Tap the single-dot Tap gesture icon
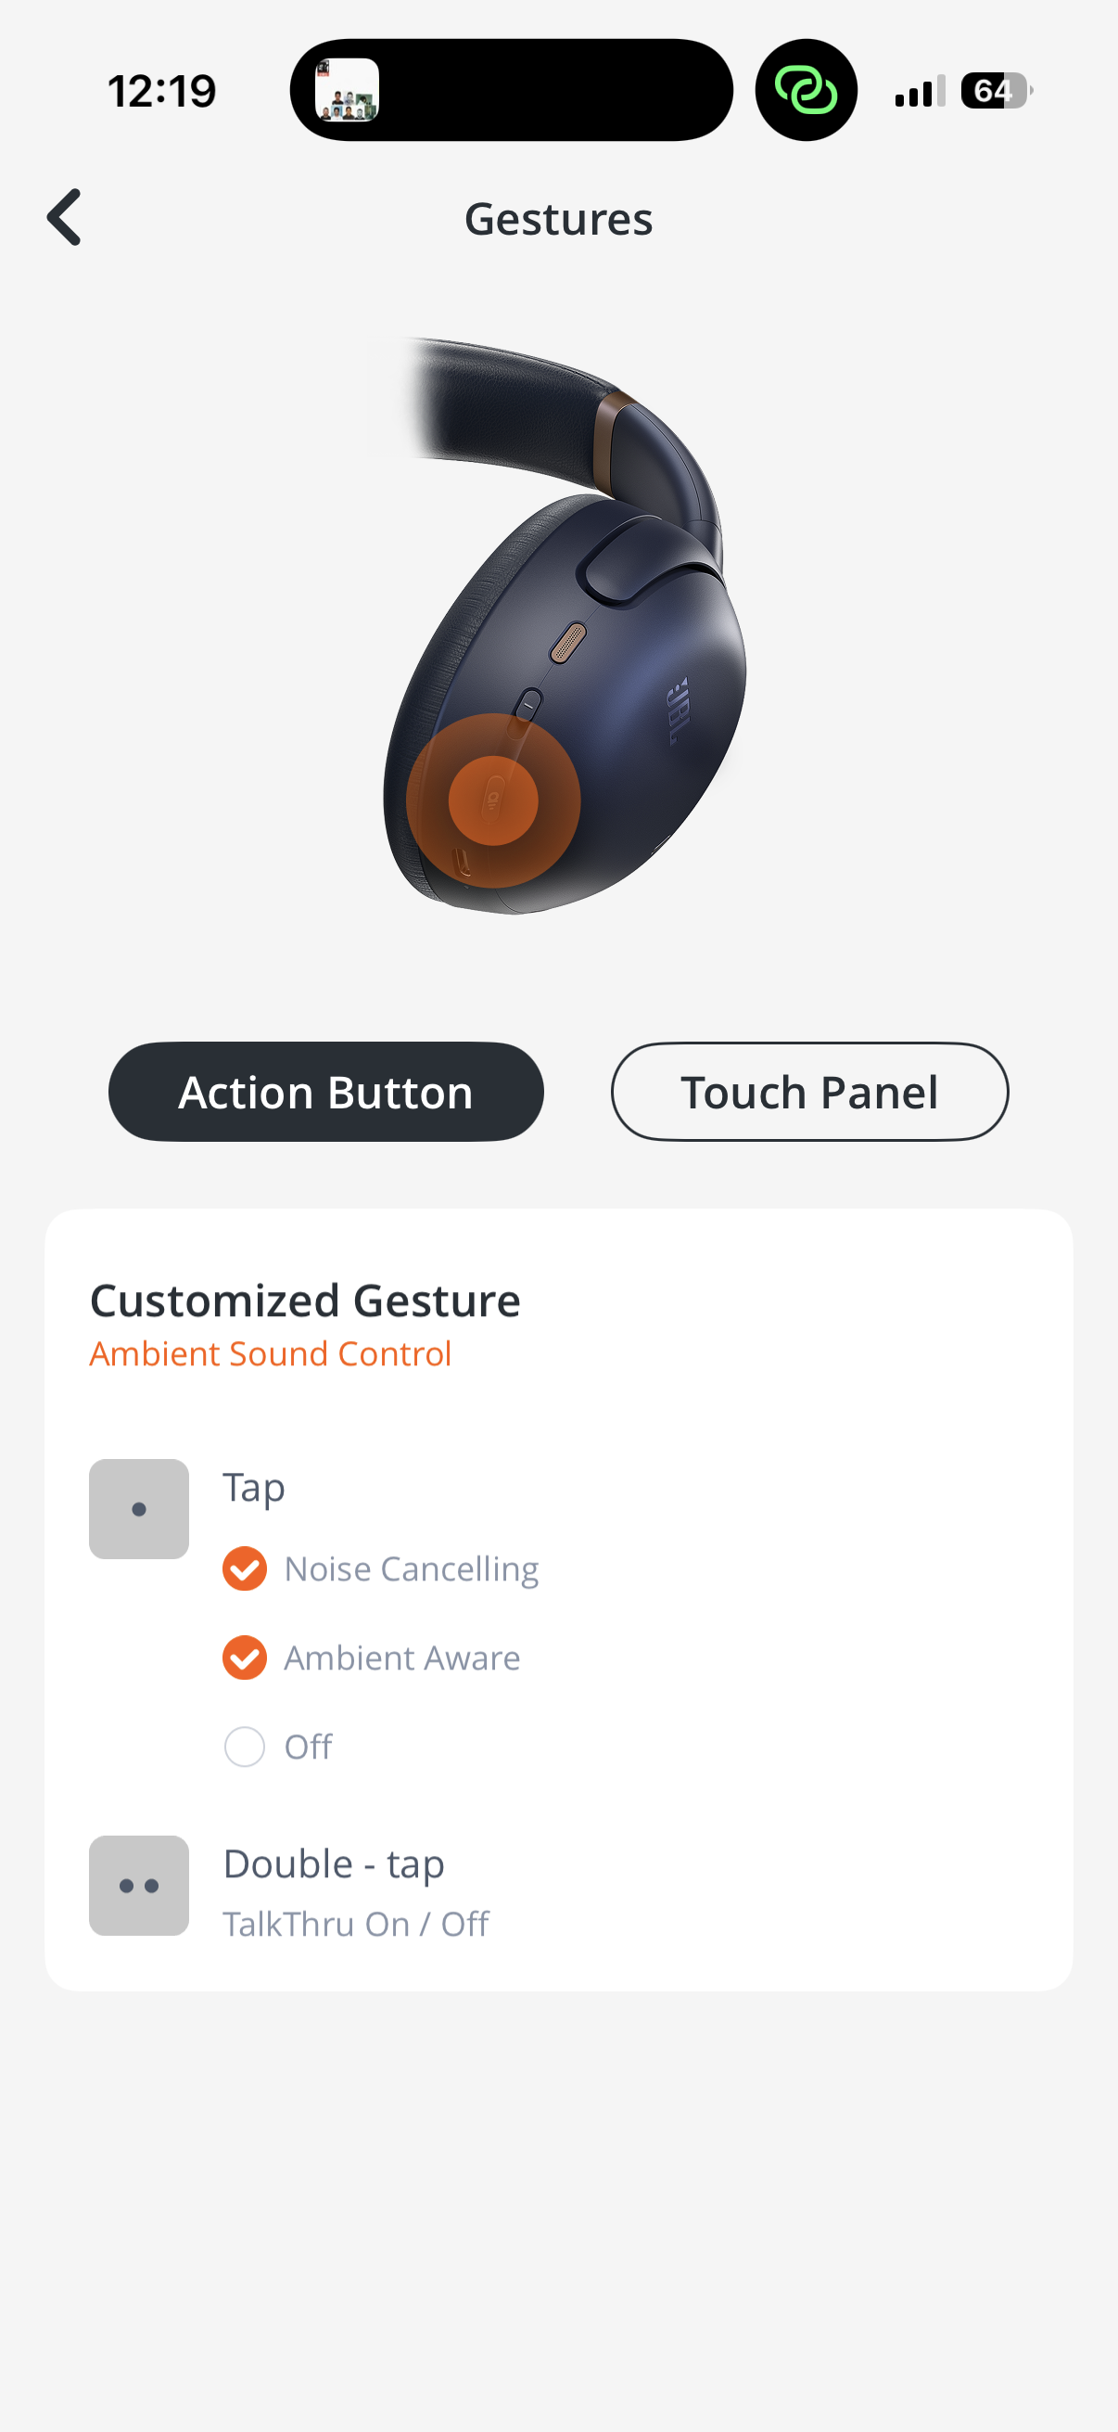This screenshot has width=1118, height=2432. [139, 1509]
